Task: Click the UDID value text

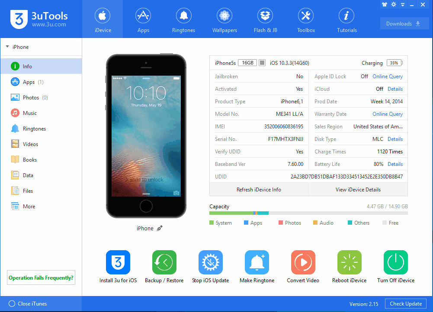Action: [346, 177]
